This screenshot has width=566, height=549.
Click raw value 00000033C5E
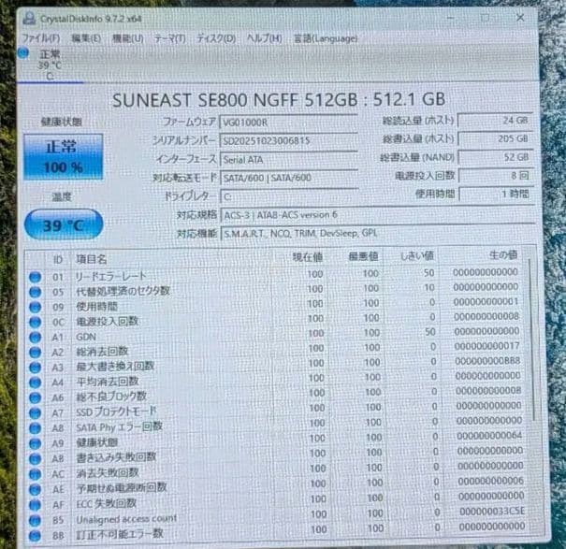492,511
